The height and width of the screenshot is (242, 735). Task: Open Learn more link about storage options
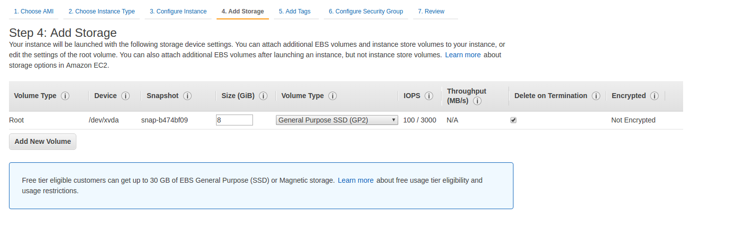pyautogui.click(x=463, y=55)
